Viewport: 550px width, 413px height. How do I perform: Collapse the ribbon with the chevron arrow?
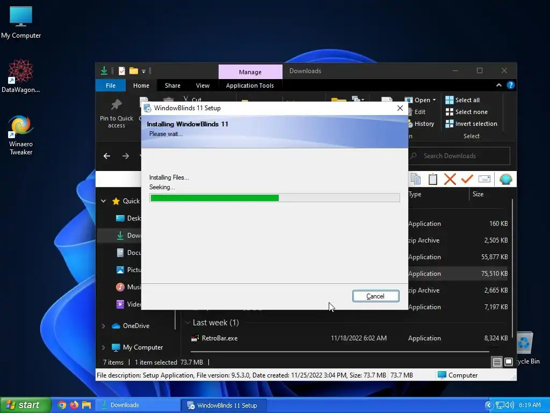point(498,86)
